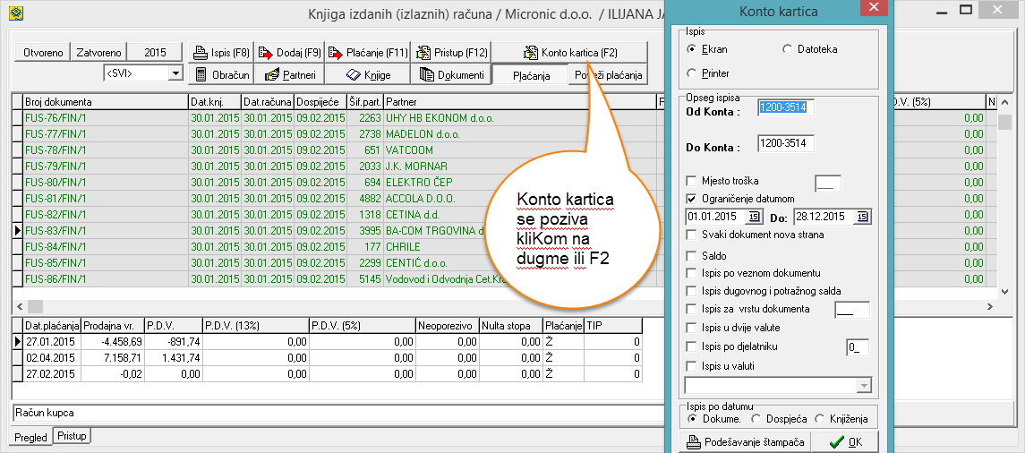This screenshot has width=1025, height=453.
Task: Check the Mjesto troška option
Action: [x=691, y=181]
